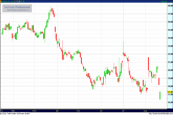Select the 'febr.' month on time axis
The width and height of the screenshot is (173, 115).
(x=13, y=110)
